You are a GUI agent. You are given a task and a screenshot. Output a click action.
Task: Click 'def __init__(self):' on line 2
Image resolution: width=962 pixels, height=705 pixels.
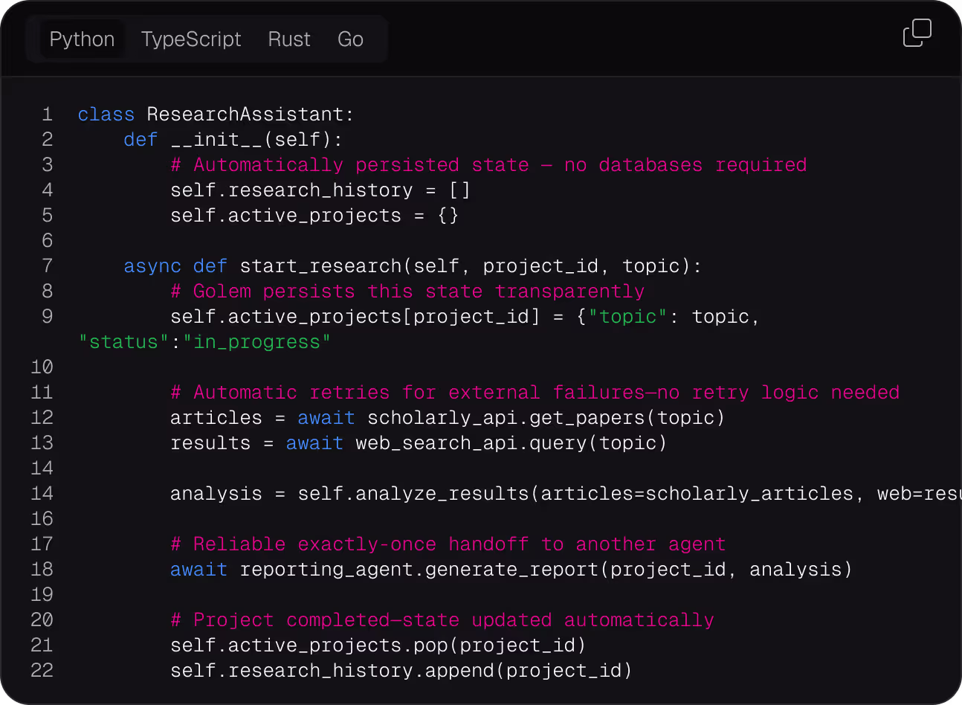(x=233, y=140)
